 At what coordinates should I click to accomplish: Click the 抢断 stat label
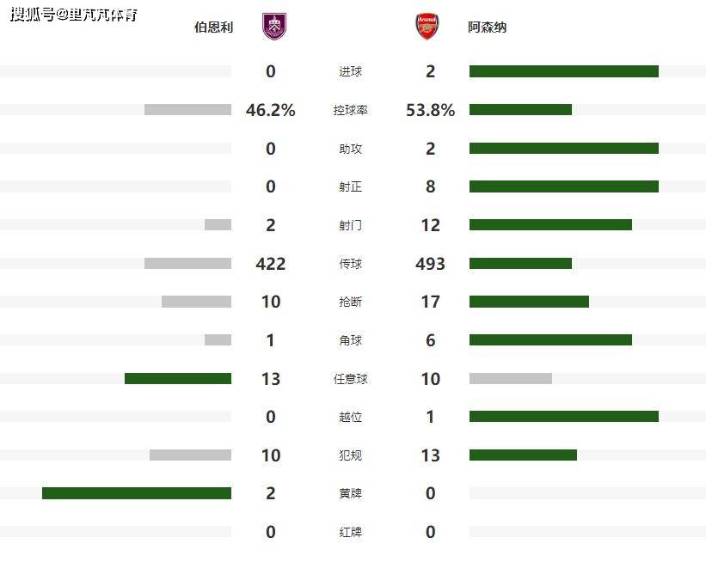350,302
